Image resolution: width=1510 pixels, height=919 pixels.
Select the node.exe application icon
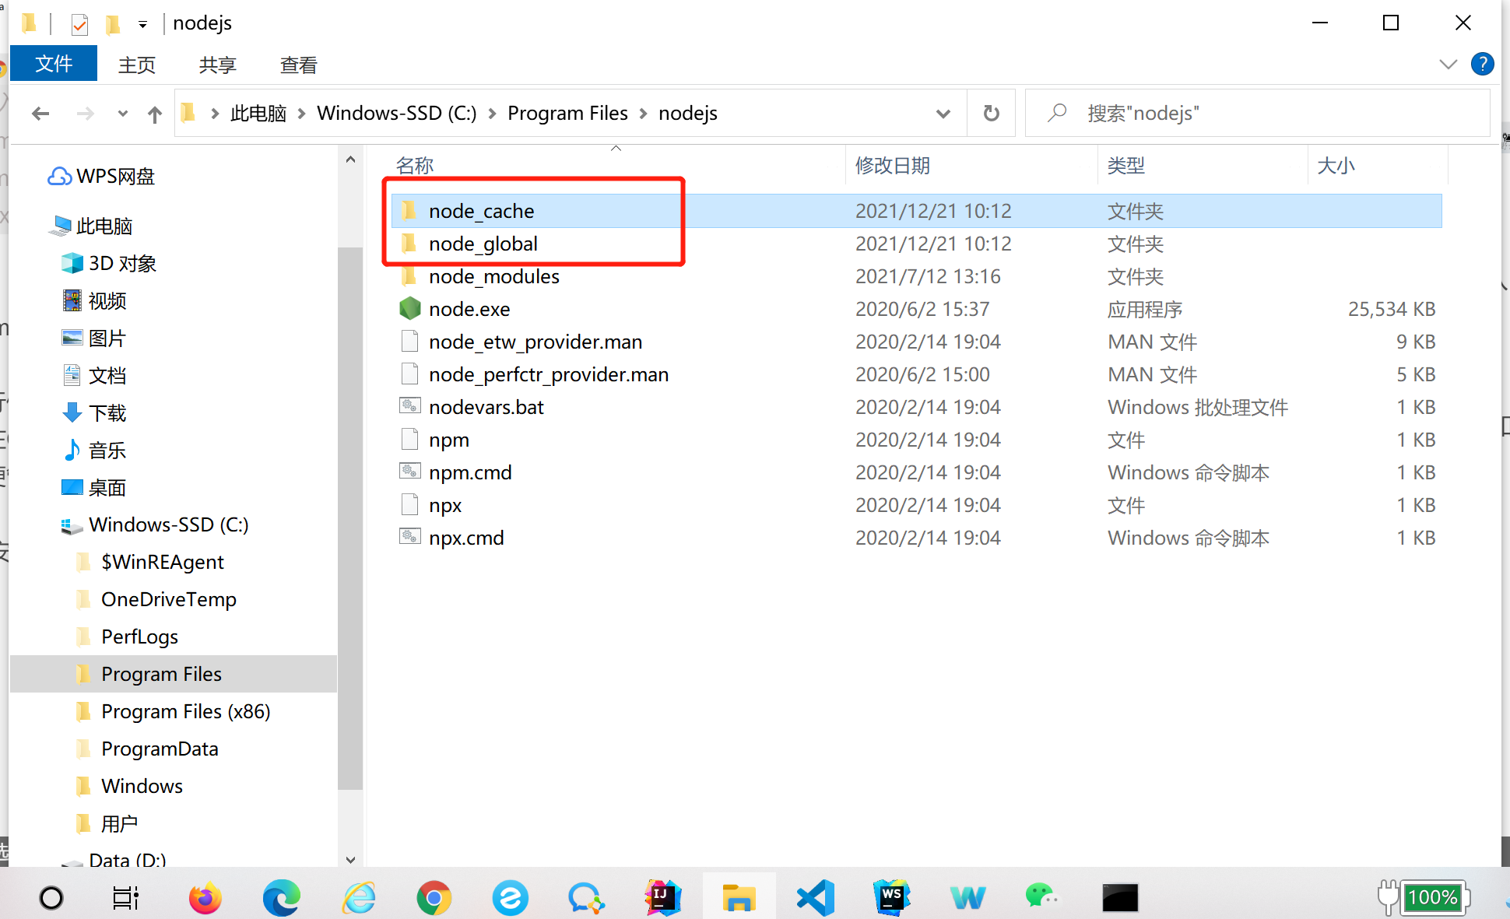410,309
